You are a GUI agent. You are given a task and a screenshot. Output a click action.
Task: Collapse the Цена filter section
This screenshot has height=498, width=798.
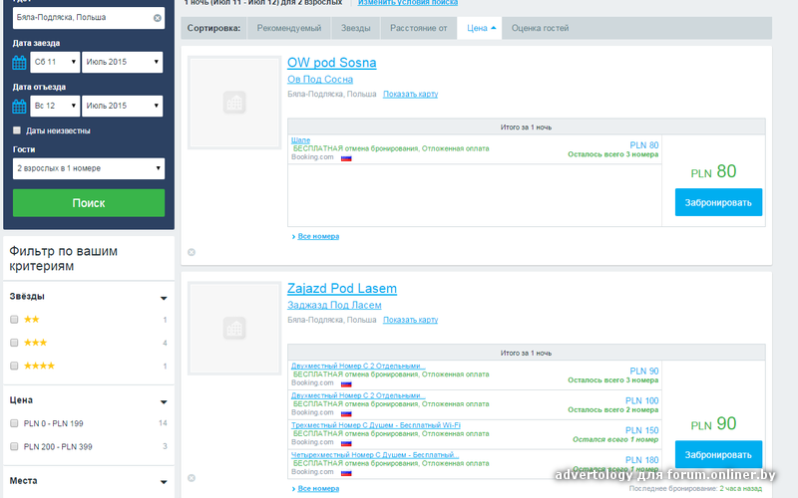pyautogui.click(x=164, y=402)
